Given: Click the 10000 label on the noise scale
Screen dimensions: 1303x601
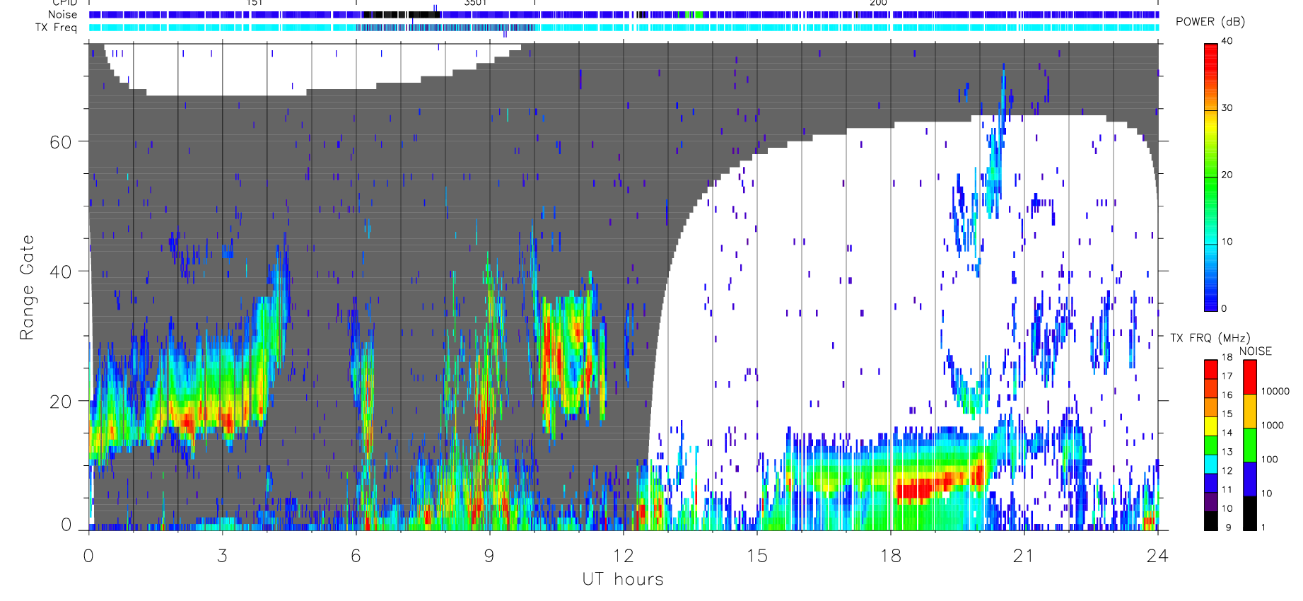Looking at the screenshot, I should (x=1275, y=391).
